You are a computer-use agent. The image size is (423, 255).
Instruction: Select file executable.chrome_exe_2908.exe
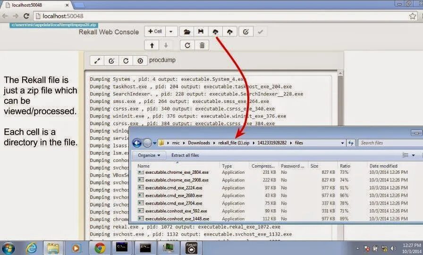pos(177,180)
